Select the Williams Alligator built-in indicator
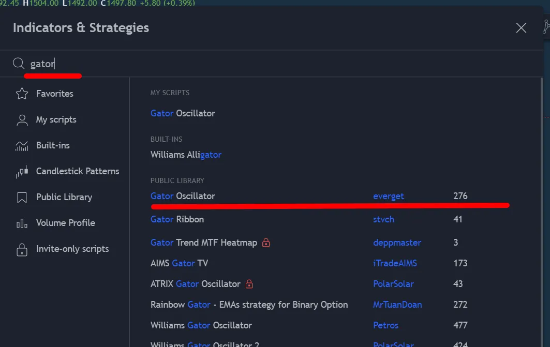The image size is (550, 347). click(186, 155)
